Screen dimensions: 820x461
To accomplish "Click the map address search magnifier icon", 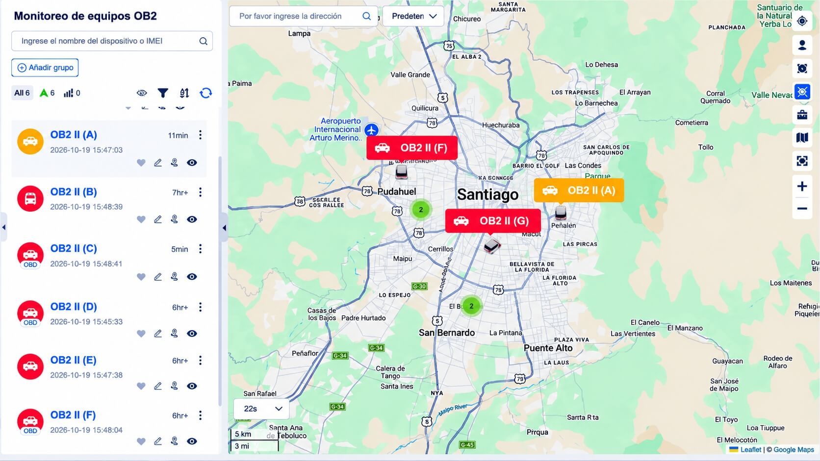I will (x=366, y=16).
